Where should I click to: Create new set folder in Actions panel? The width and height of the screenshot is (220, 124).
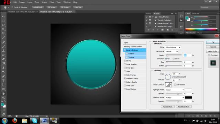[162, 30]
